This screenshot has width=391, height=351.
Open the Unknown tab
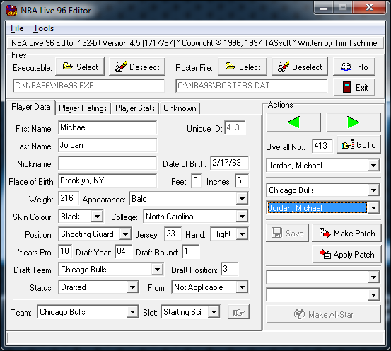click(x=180, y=108)
